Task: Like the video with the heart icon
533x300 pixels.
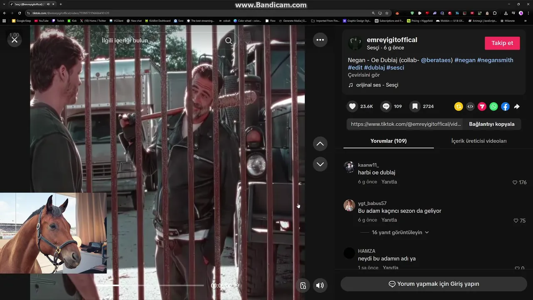Action: tap(352, 106)
